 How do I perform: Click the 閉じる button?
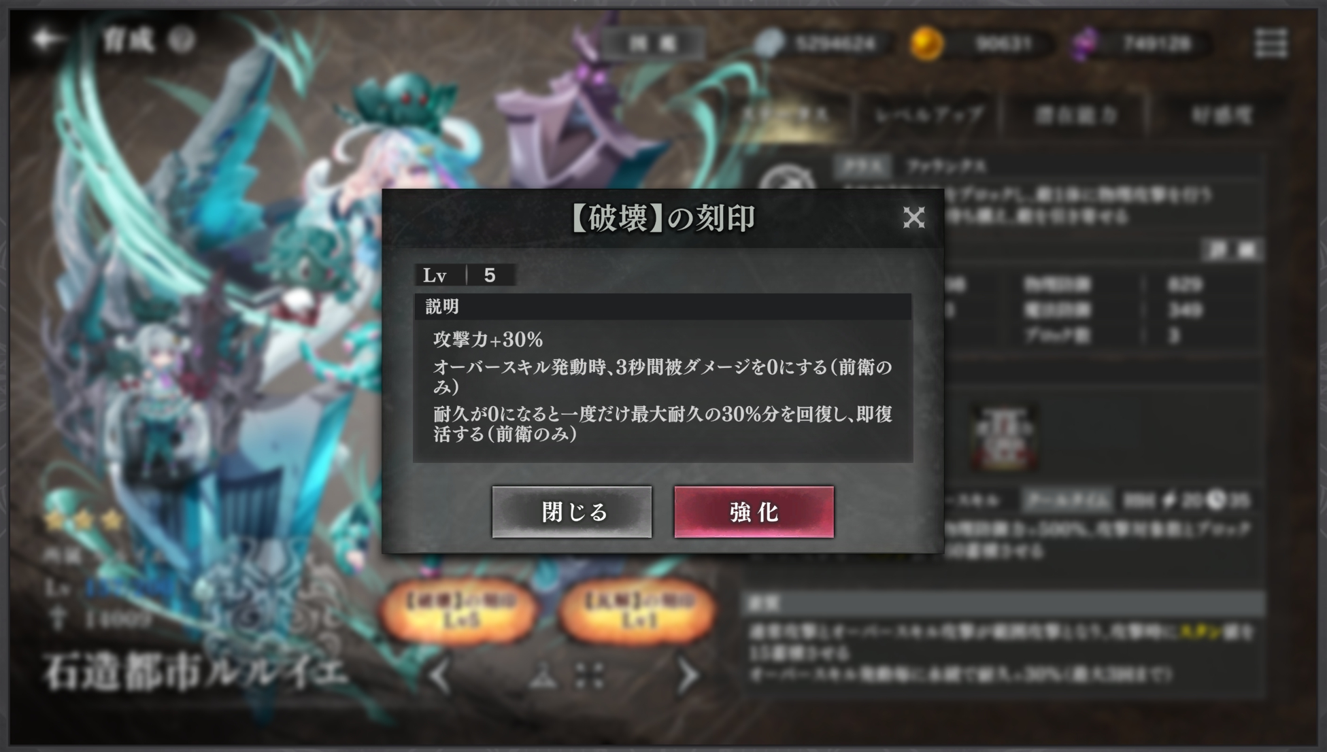pyautogui.click(x=572, y=512)
